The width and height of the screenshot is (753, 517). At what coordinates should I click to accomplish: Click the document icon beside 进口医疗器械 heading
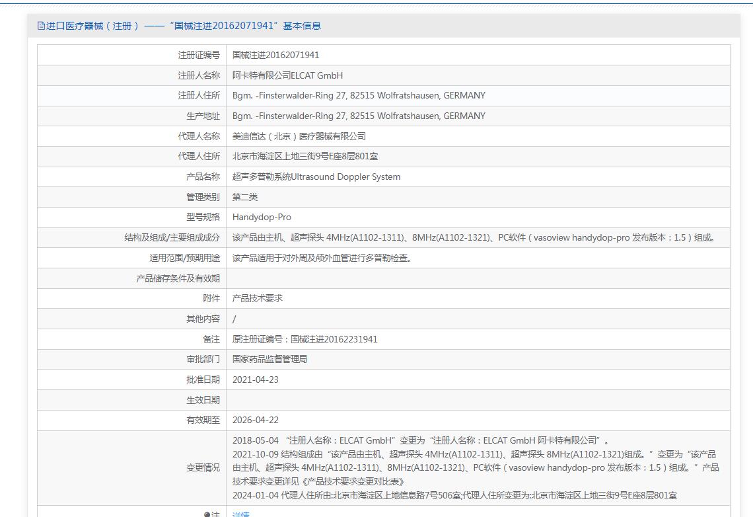[42, 26]
